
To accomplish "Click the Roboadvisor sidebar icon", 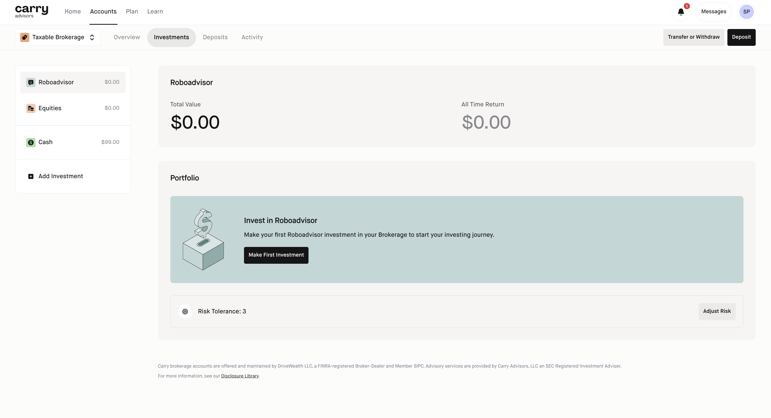I will (31, 82).
